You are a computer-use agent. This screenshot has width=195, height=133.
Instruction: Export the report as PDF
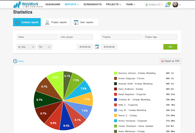[x=170, y=61]
